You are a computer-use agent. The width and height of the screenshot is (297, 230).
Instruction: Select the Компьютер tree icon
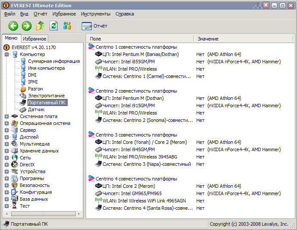15,54
